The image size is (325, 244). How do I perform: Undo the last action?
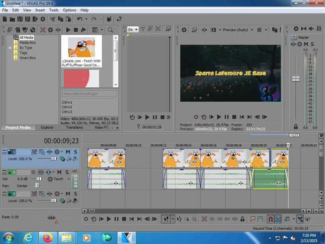[80, 19]
